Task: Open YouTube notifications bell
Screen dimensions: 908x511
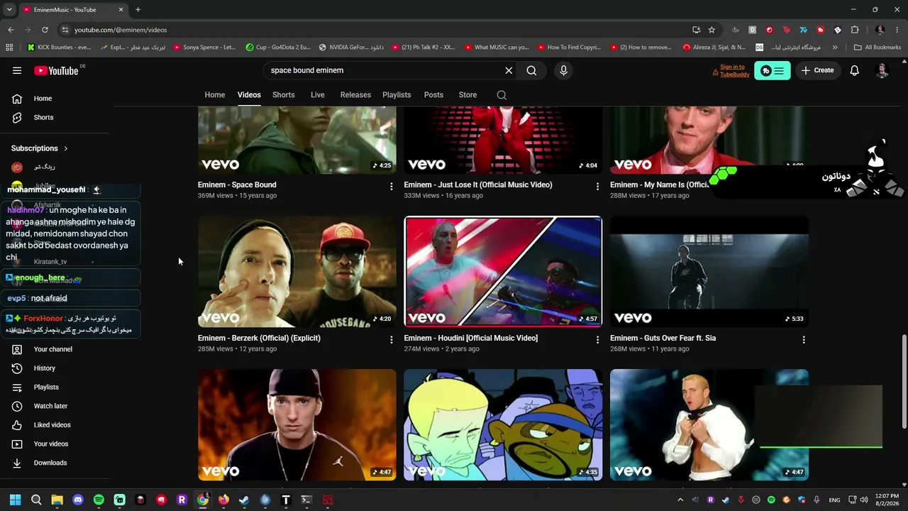Action: click(x=854, y=70)
